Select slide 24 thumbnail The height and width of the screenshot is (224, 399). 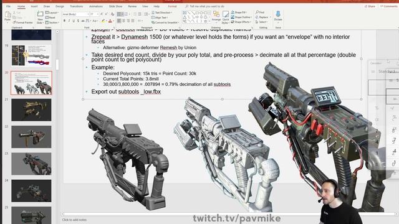31,191
